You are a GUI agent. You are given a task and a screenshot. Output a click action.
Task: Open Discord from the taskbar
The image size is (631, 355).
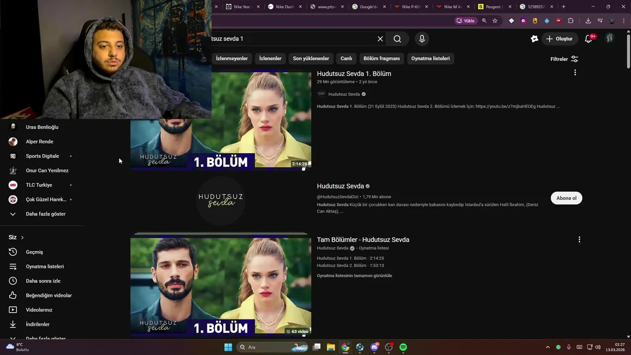[x=374, y=347]
